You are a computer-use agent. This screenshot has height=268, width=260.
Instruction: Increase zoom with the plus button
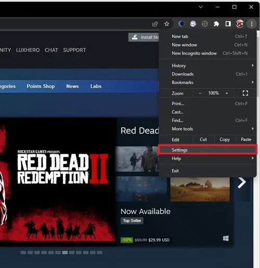[x=227, y=93]
